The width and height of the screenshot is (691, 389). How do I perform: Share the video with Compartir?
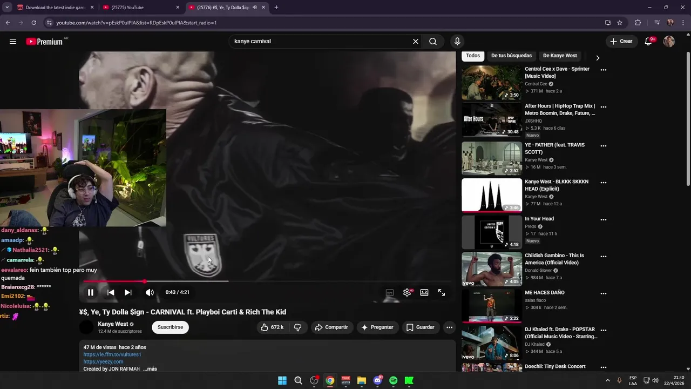(x=331, y=327)
